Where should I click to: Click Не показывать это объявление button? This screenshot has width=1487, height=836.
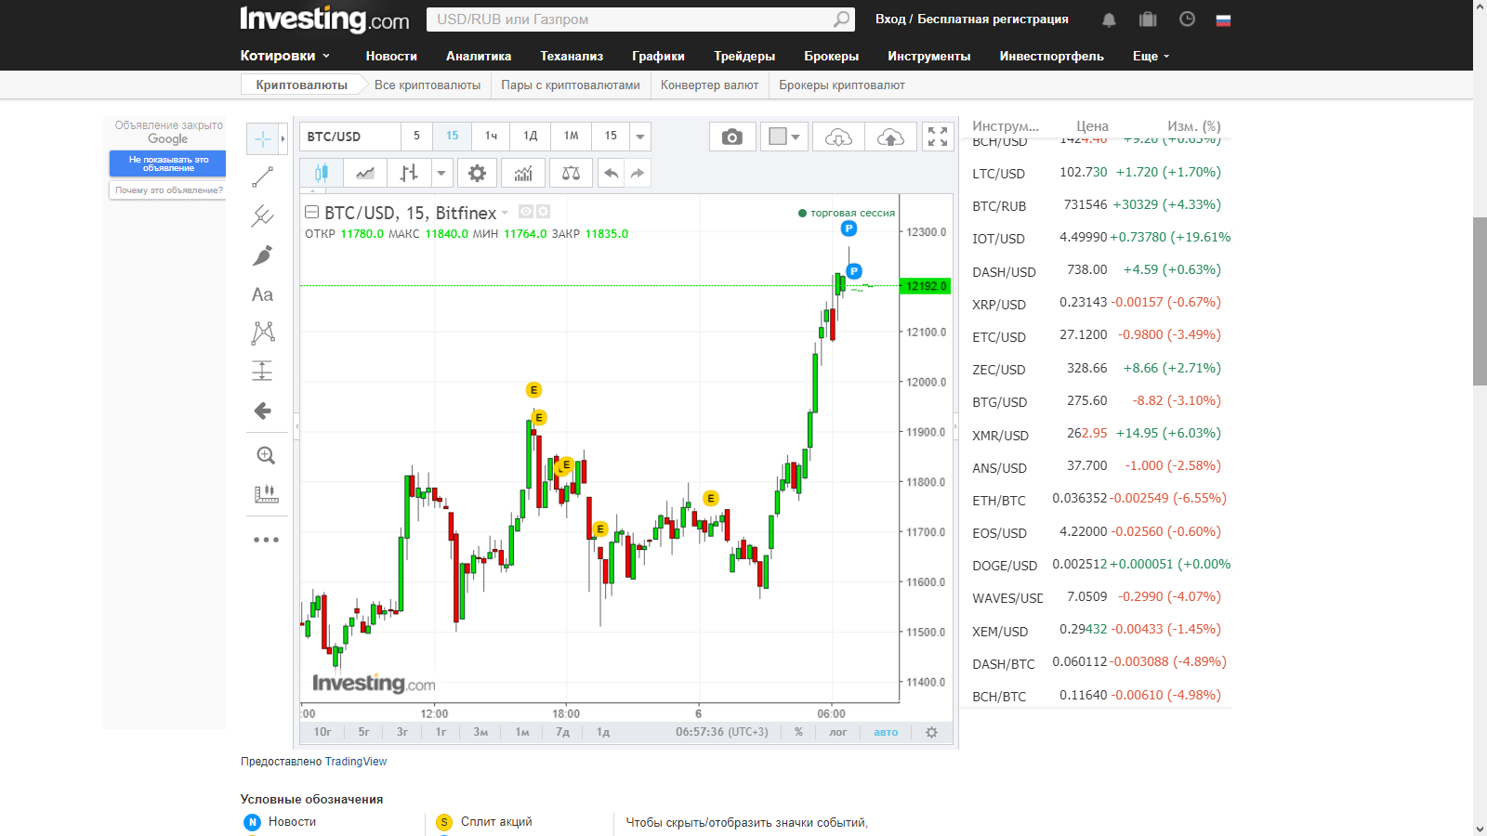[x=168, y=163]
